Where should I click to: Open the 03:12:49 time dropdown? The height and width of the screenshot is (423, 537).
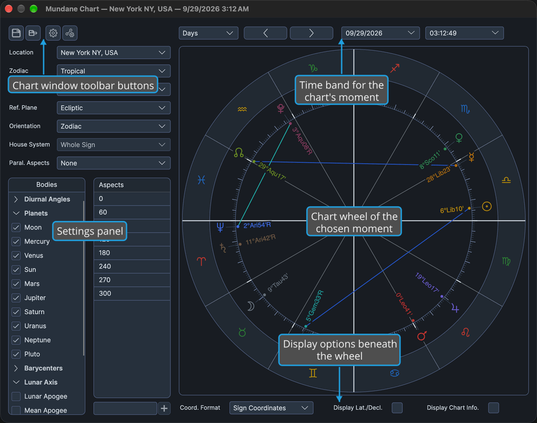tap(464, 33)
